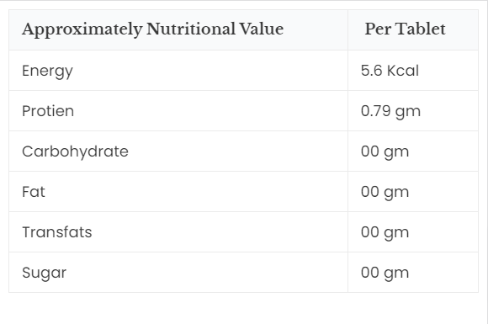Select the Transfats row label
The image size is (488, 324).
point(57,232)
